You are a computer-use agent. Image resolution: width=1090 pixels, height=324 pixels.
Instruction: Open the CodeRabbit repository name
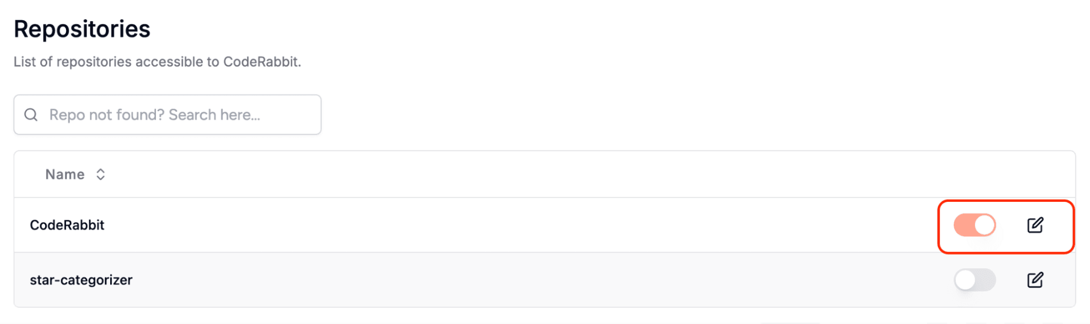tap(67, 225)
